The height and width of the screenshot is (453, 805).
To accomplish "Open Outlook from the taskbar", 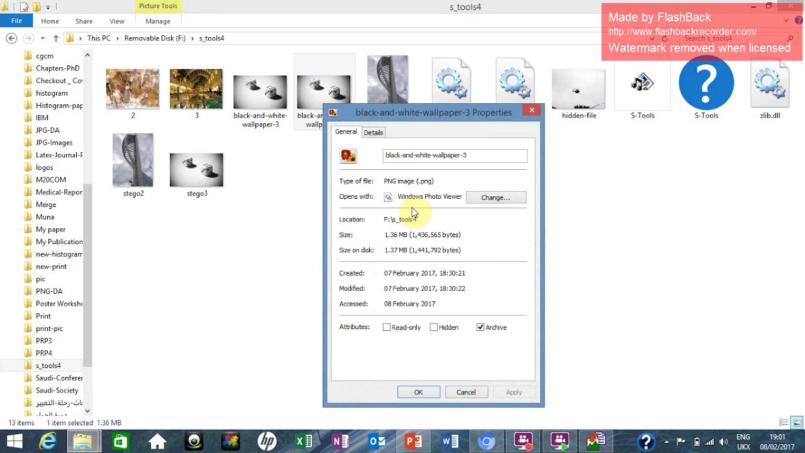I will coord(377,442).
